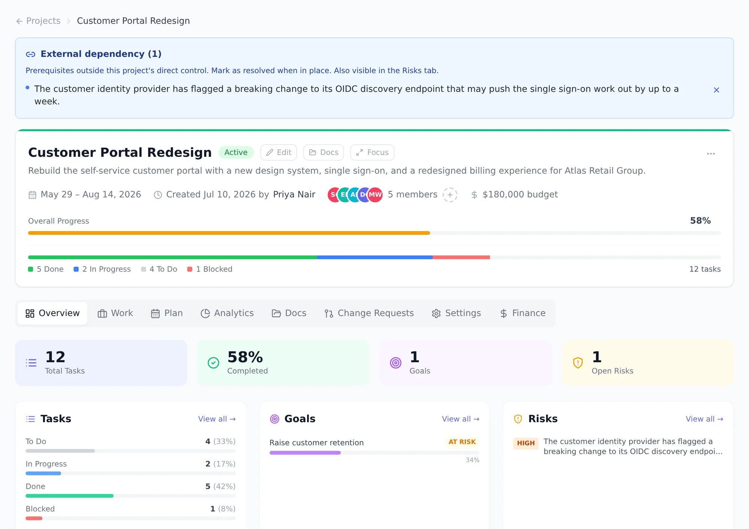Click the dollar budget icon

click(x=474, y=195)
